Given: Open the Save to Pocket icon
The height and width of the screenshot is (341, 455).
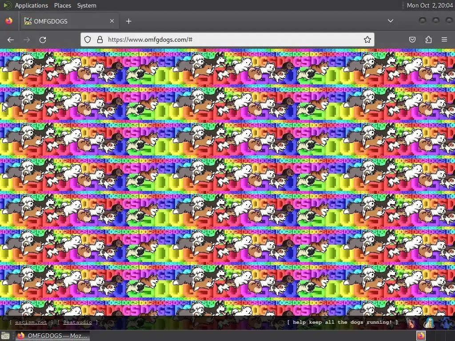Looking at the screenshot, I should 412,40.
